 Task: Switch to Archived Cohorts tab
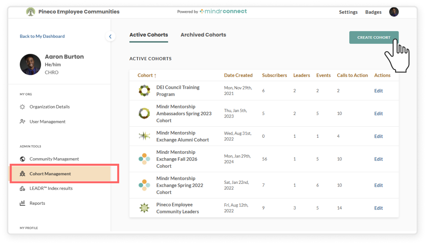click(203, 35)
